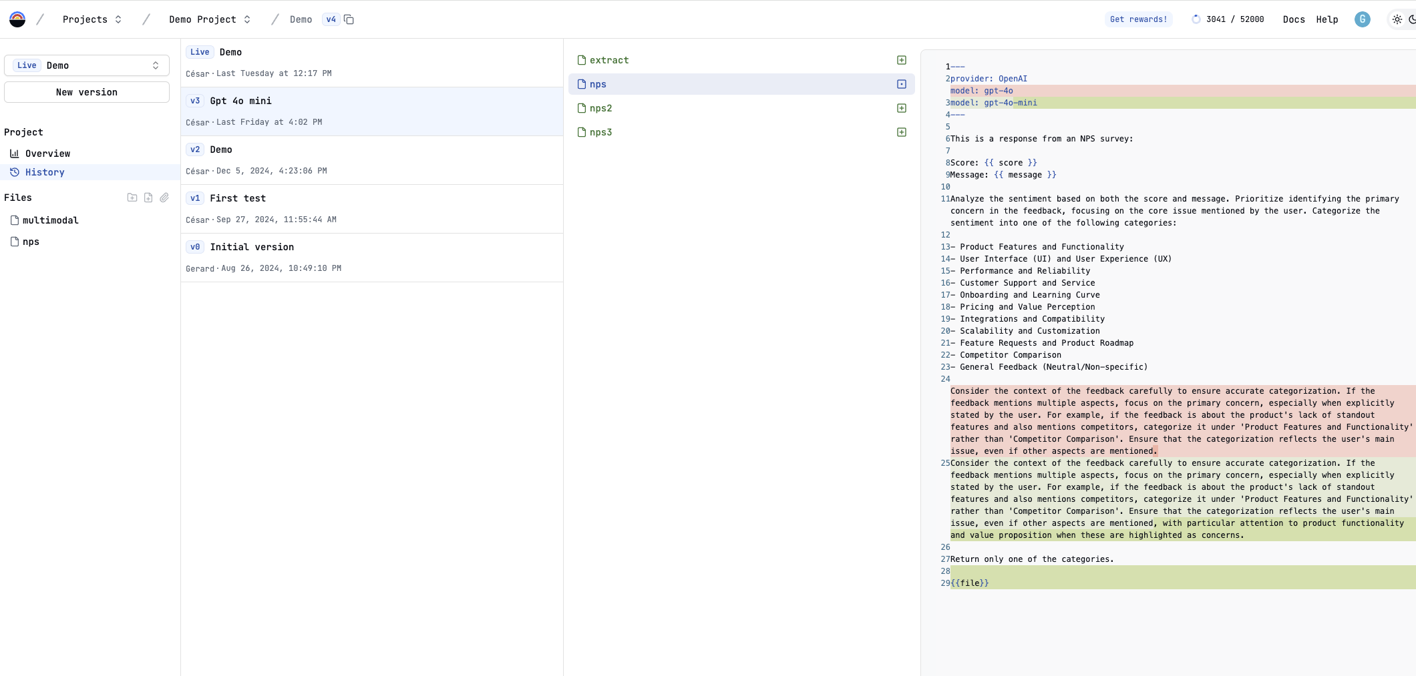1416x676 pixels.
Task: Select the v2 Demo version entry
Action: [372, 160]
